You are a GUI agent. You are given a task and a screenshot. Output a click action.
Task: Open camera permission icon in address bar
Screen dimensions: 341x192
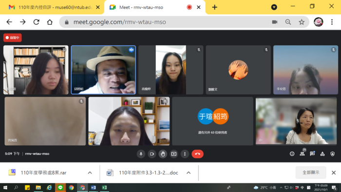275,22
